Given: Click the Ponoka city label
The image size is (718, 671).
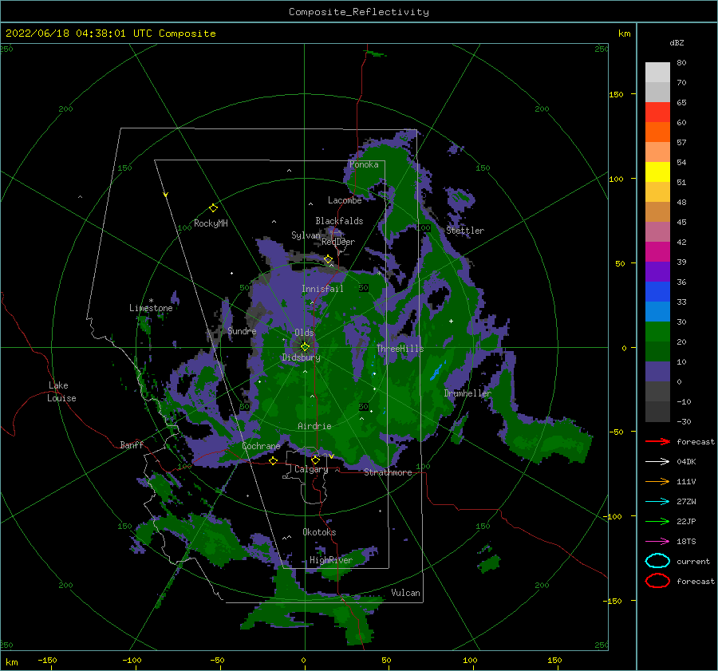Looking at the screenshot, I should (x=364, y=164).
